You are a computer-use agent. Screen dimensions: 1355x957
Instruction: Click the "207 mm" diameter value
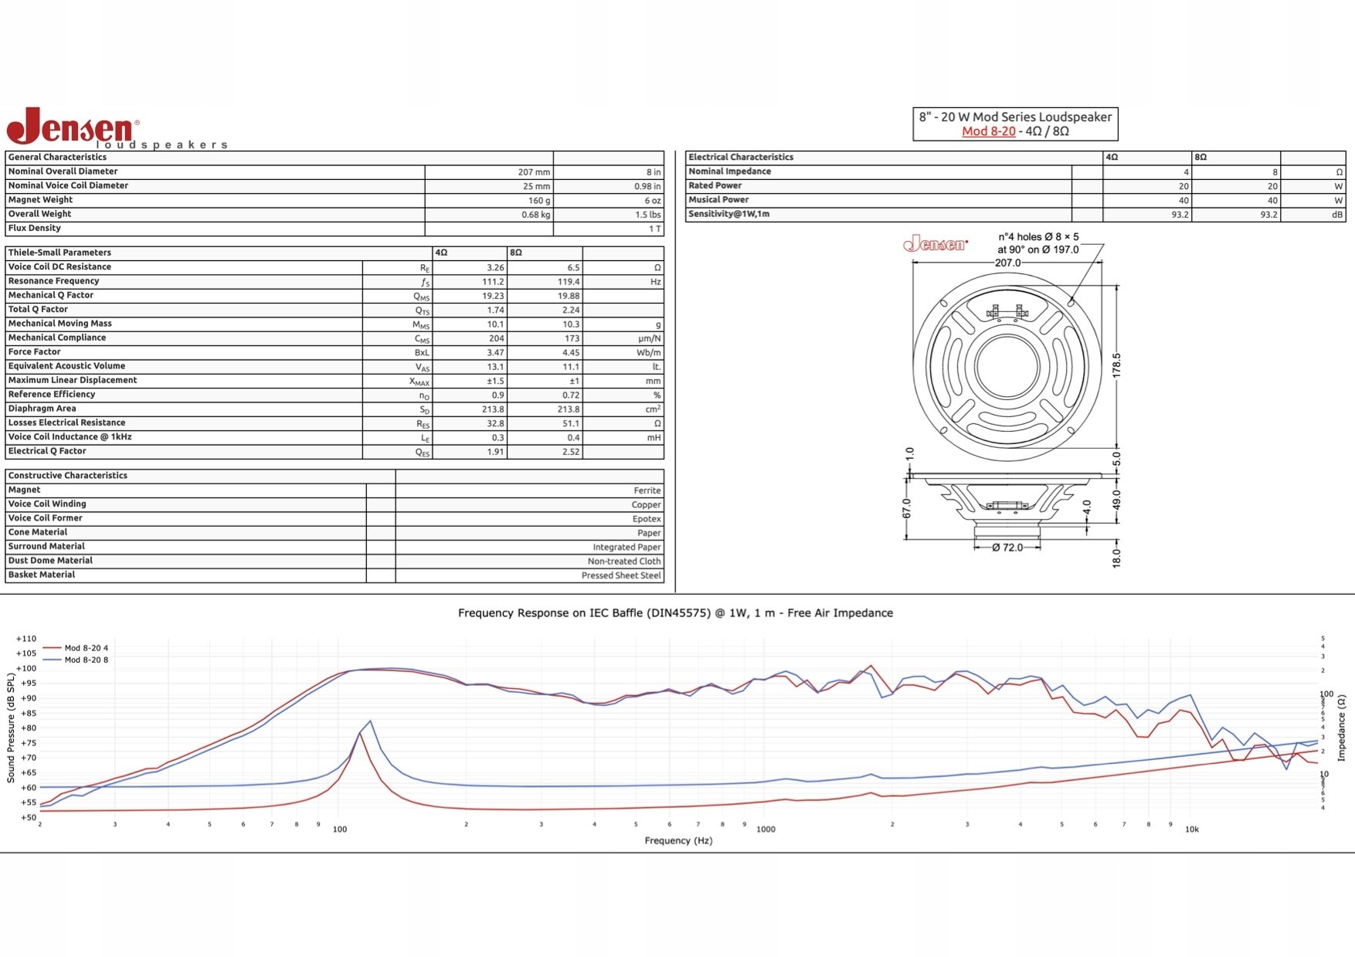[534, 172]
